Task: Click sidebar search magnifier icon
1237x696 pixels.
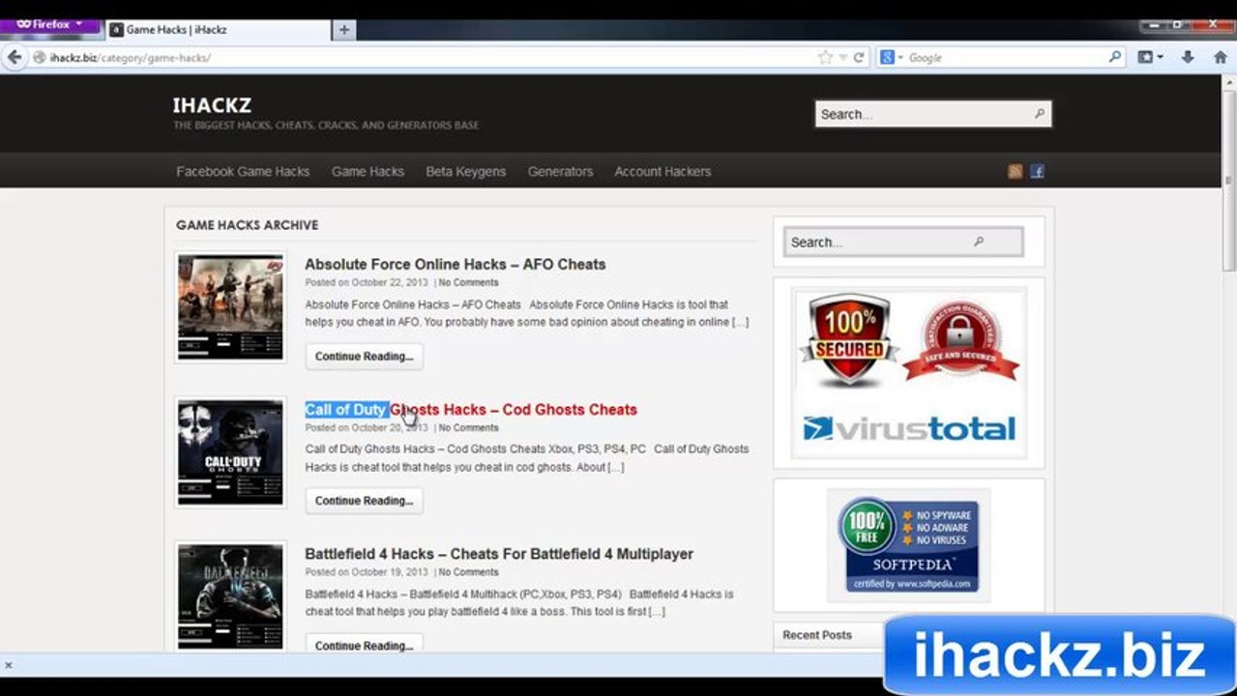Action: click(978, 242)
